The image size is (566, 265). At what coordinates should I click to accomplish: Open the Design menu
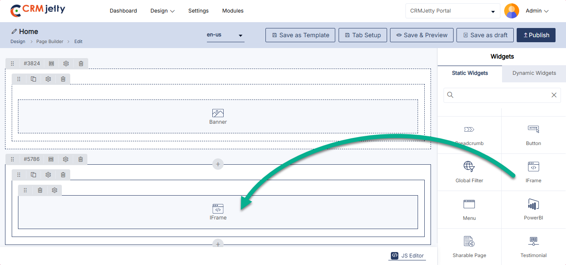(162, 11)
